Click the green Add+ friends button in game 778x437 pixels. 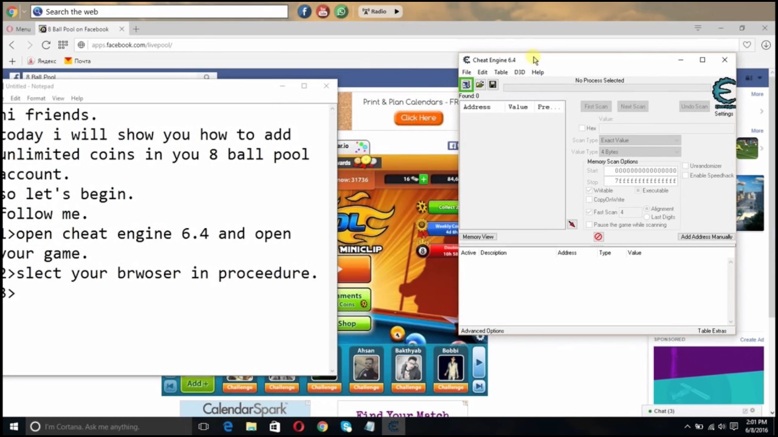[x=198, y=384]
